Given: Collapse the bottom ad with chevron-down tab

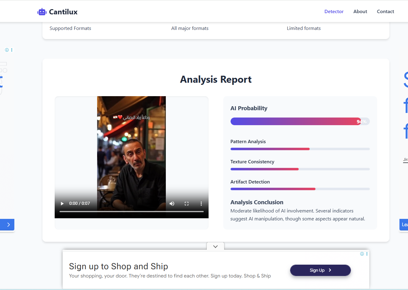Looking at the screenshot, I should [215, 247].
